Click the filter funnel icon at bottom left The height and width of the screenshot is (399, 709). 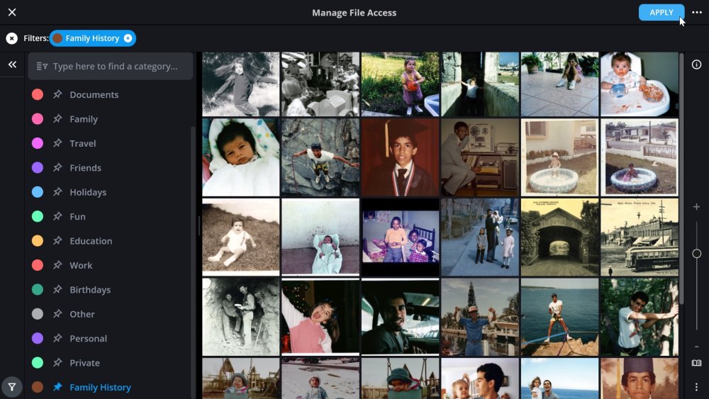coord(11,387)
